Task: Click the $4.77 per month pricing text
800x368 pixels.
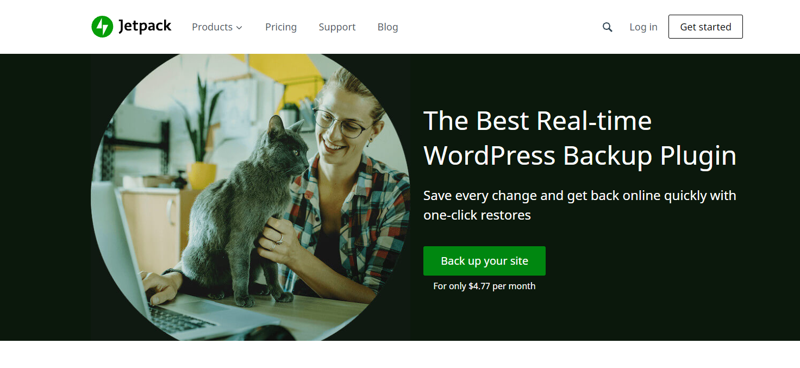Action: pyautogui.click(x=484, y=285)
